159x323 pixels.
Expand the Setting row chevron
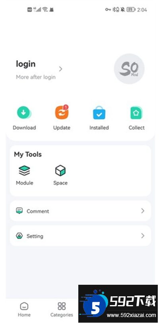[x=143, y=236]
